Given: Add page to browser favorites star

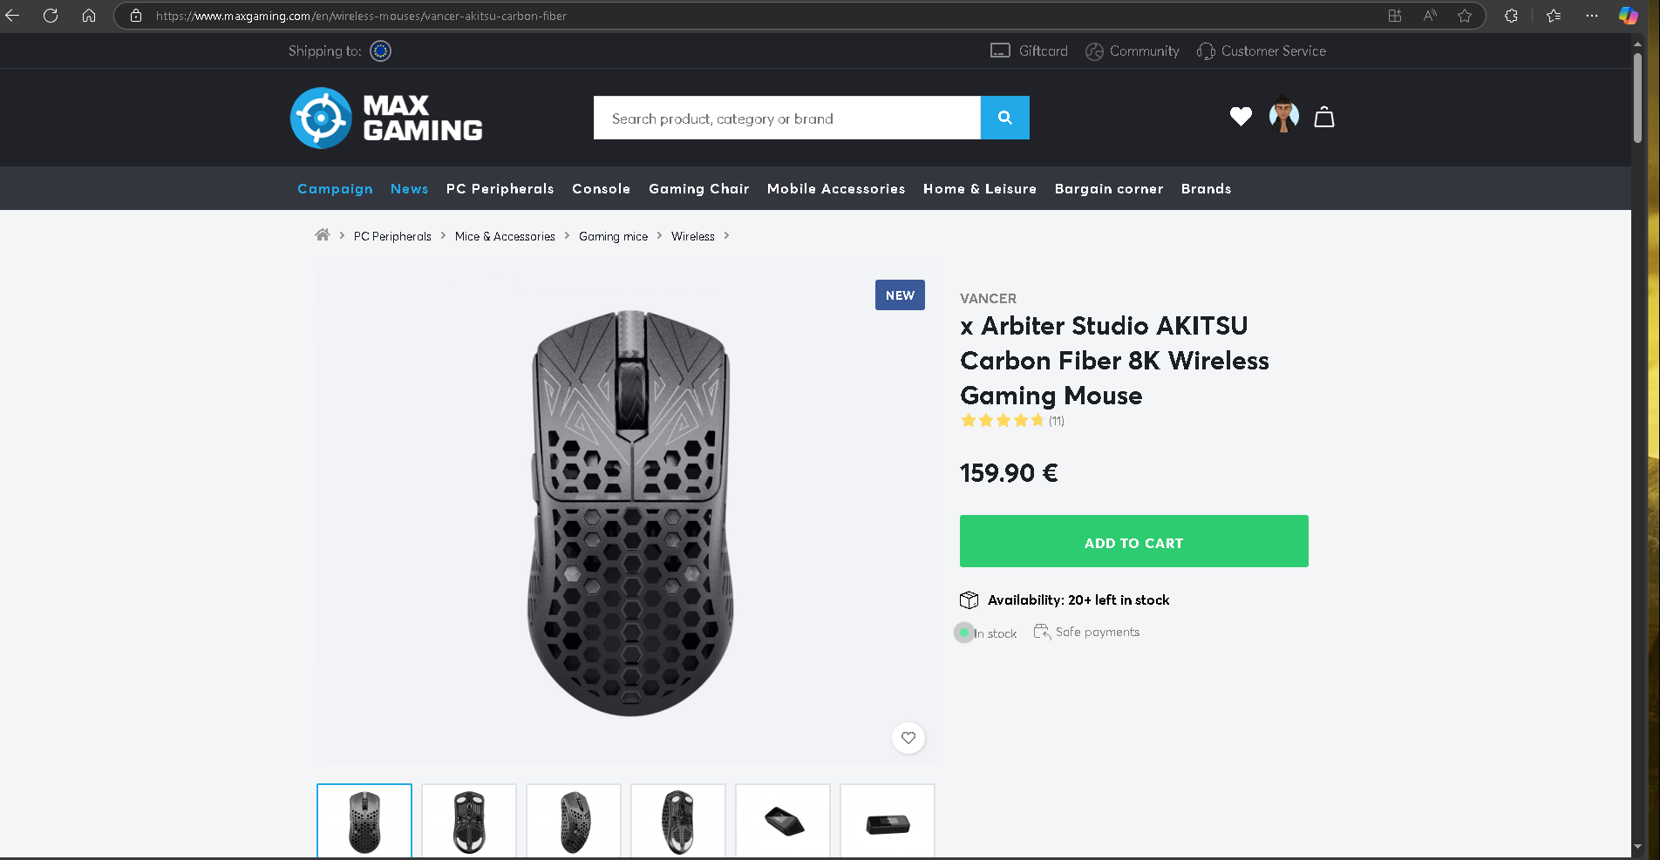Looking at the screenshot, I should [x=1465, y=16].
